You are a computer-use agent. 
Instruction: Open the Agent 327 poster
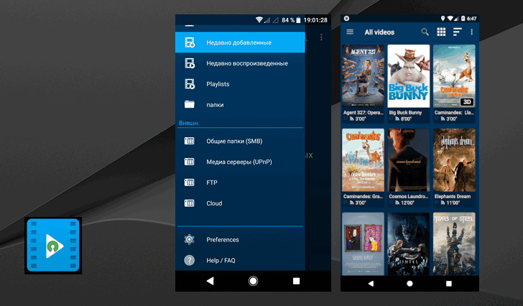pyautogui.click(x=364, y=76)
